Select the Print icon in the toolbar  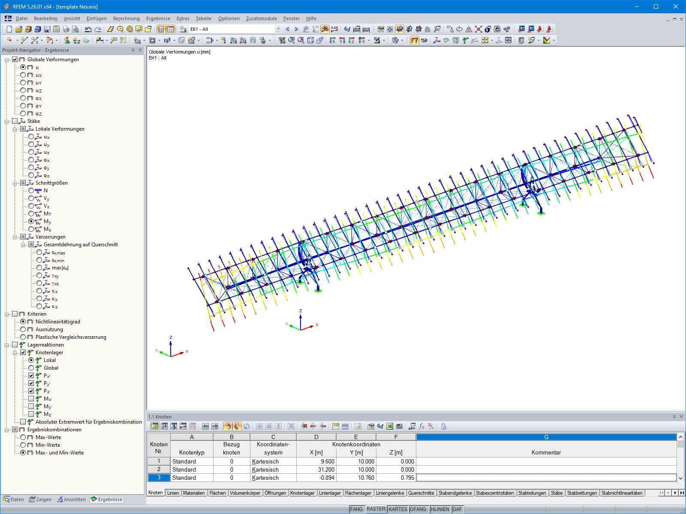[65, 29]
